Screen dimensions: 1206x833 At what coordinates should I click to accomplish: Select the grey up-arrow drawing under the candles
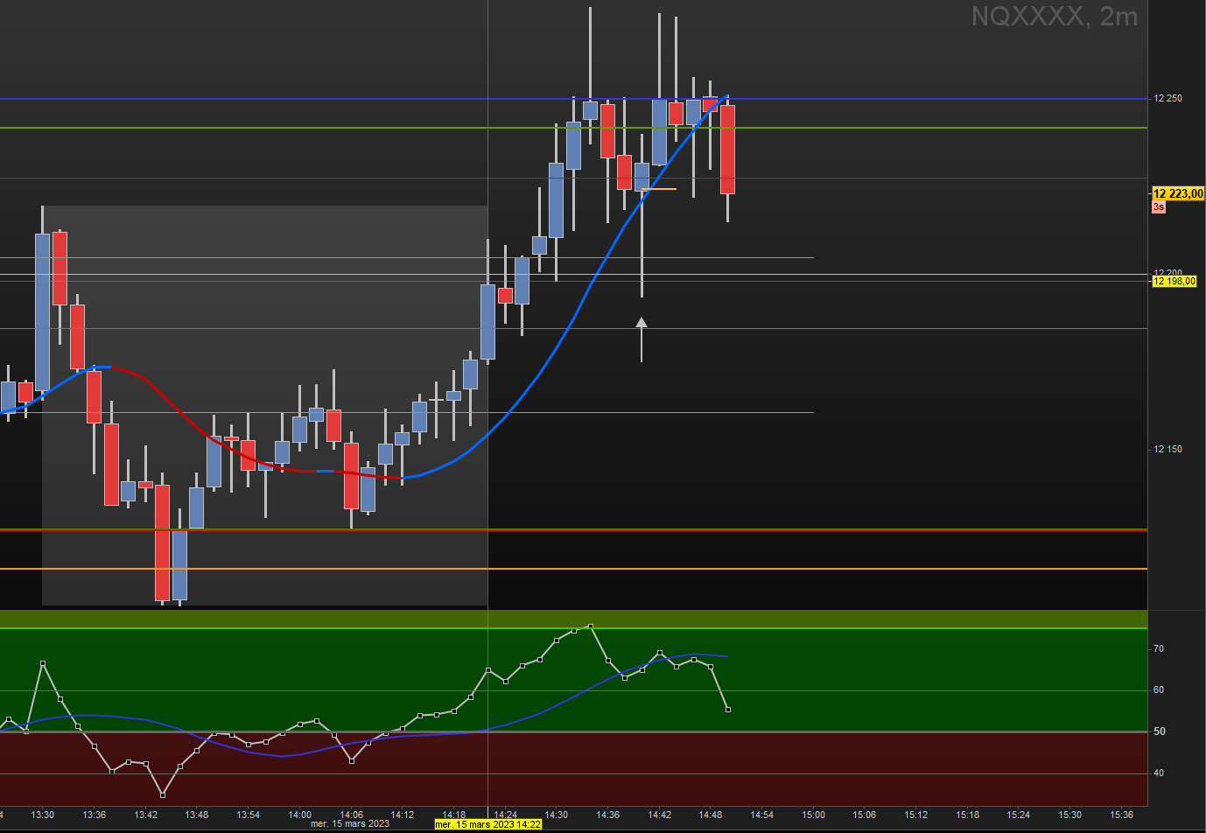point(642,339)
